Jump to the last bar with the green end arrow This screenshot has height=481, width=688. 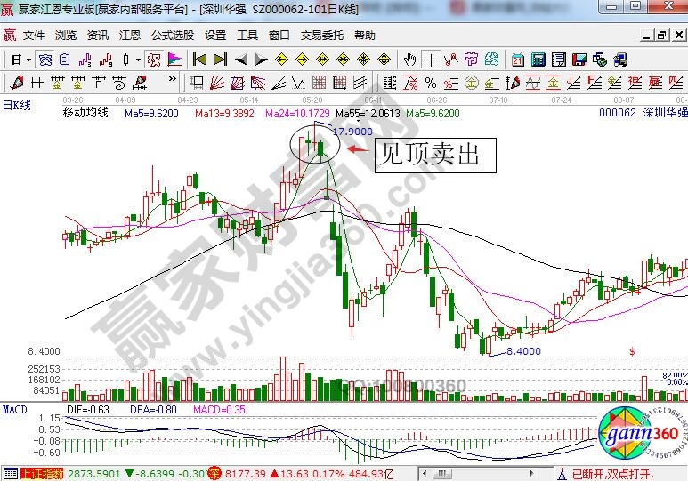[x=219, y=60]
